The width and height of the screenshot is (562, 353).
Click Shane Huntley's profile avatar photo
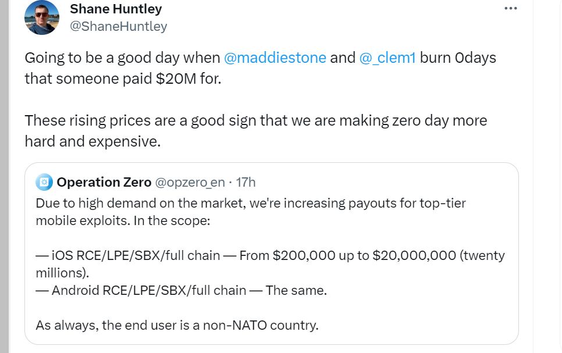coord(42,17)
